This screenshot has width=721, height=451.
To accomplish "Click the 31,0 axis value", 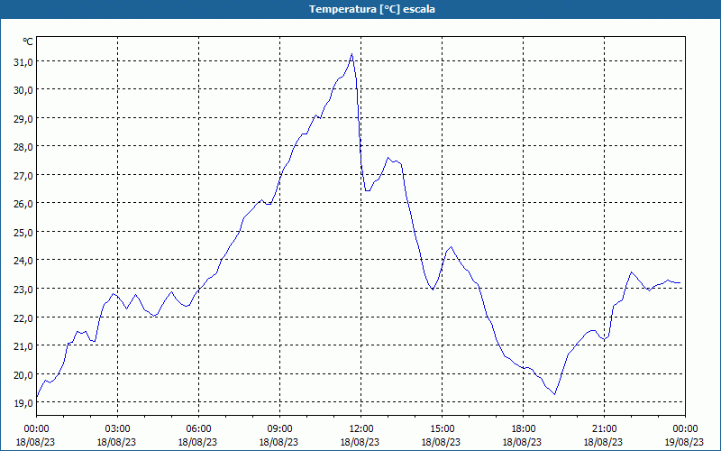I will (x=23, y=61).
